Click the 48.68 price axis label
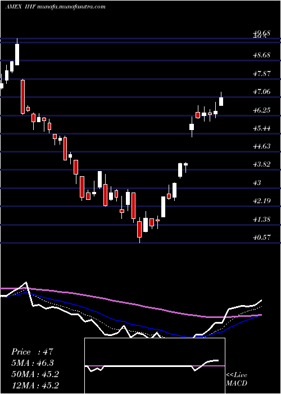 tap(262, 55)
